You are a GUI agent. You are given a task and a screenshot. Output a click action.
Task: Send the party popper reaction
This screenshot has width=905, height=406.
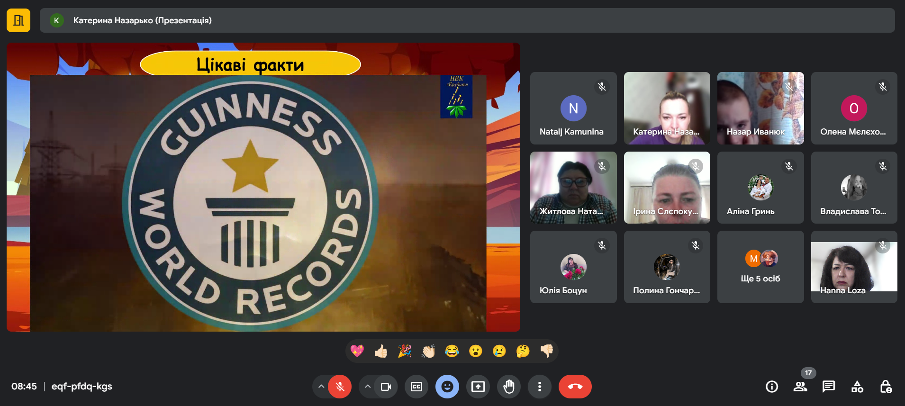point(405,351)
